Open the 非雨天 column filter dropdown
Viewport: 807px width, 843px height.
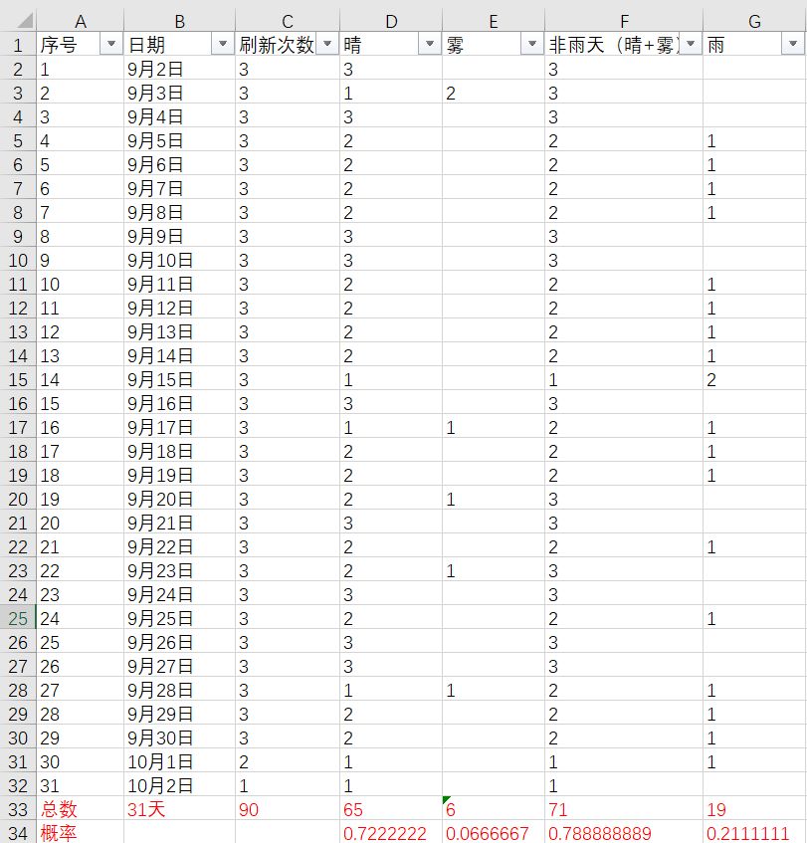[x=691, y=44]
